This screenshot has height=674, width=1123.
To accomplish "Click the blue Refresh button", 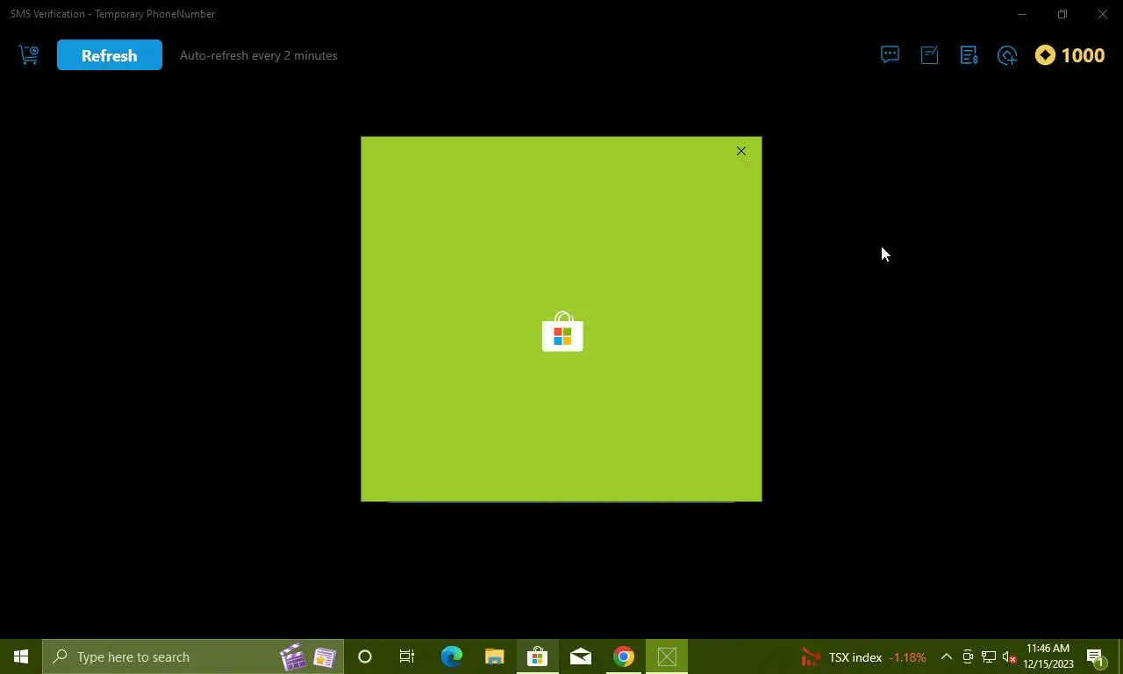I will [x=110, y=55].
